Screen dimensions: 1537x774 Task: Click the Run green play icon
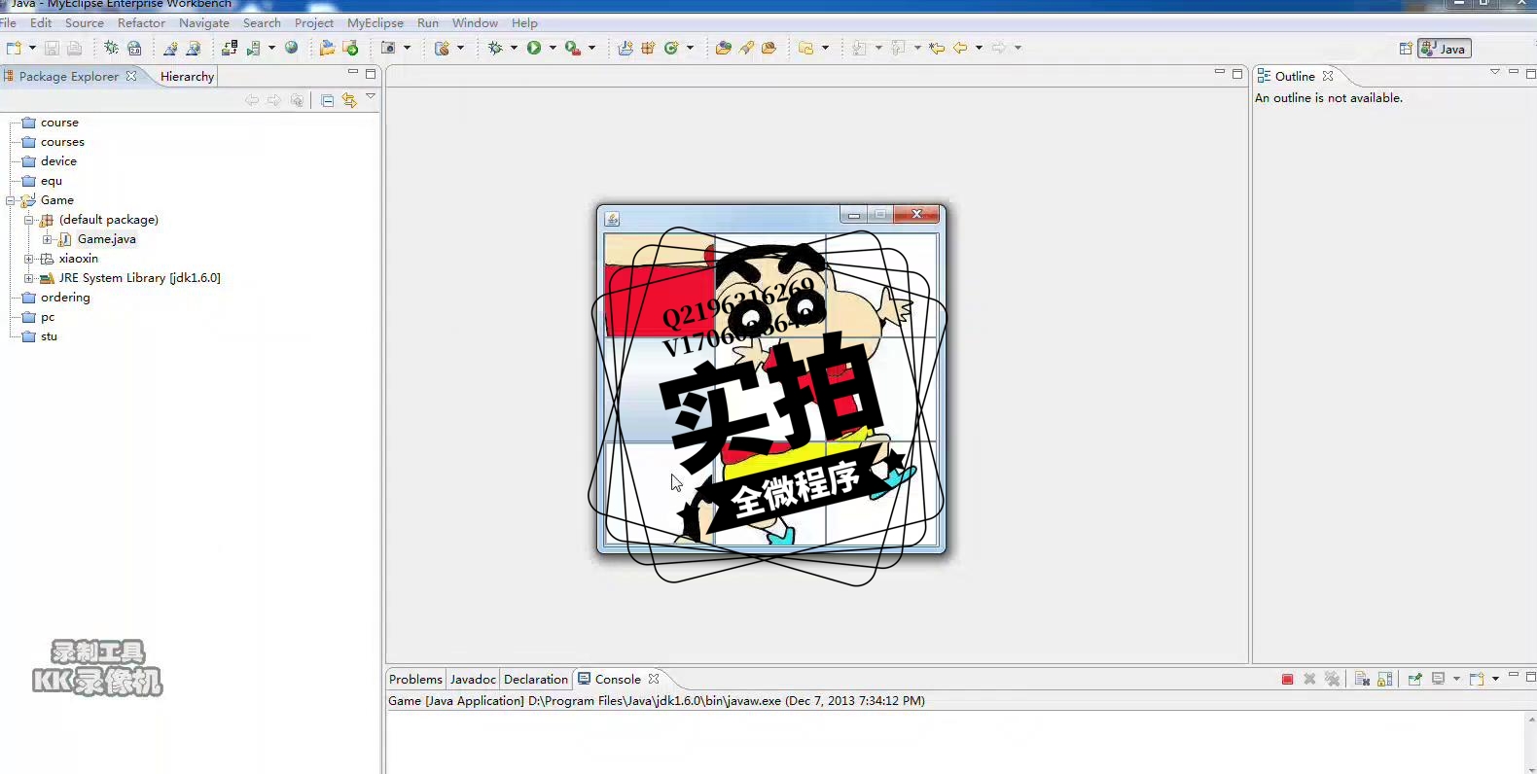pos(534,48)
